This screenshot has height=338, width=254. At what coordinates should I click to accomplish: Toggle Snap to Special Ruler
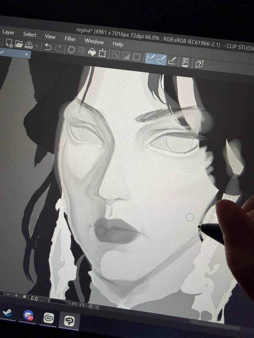(x=161, y=59)
